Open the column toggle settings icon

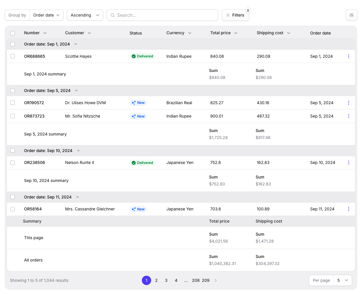click(351, 15)
